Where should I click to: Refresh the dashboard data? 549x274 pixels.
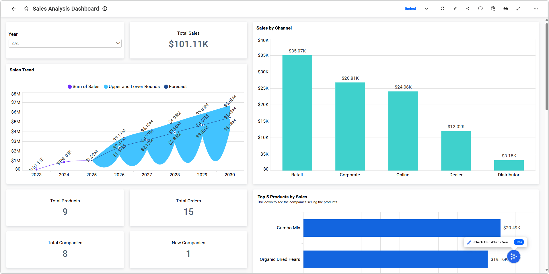[443, 9]
